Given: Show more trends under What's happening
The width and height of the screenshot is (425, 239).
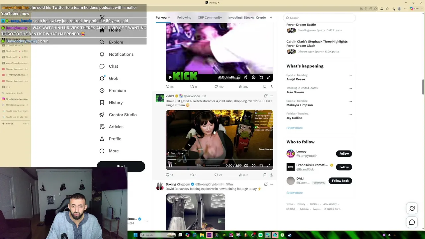Looking at the screenshot, I should [x=295, y=128].
